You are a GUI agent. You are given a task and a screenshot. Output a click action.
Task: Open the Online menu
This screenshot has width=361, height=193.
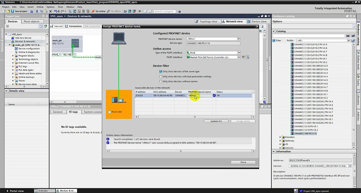click(40, 7)
